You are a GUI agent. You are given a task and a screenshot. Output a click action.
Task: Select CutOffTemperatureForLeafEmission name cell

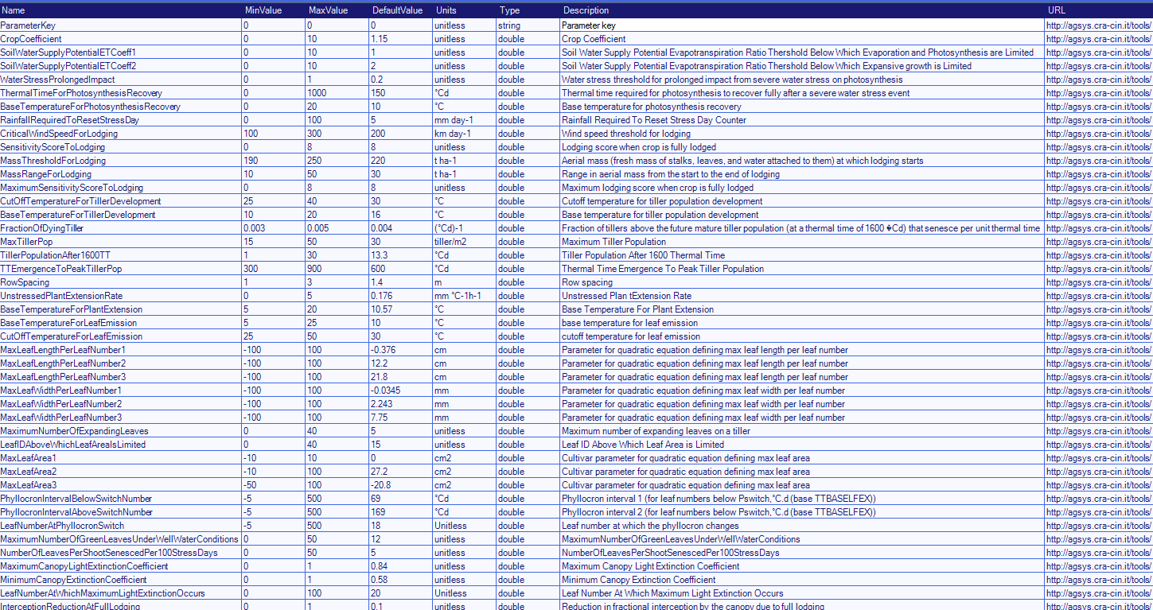click(121, 336)
